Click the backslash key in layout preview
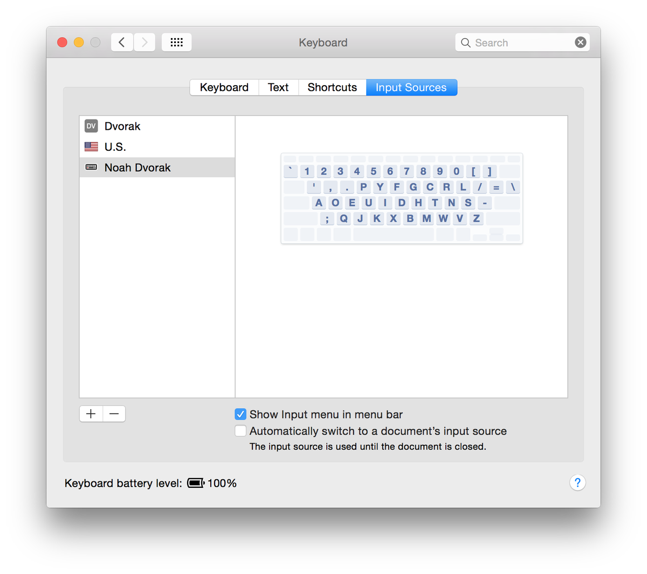The width and height of the screenshot is (647, 574). [513, 187]
